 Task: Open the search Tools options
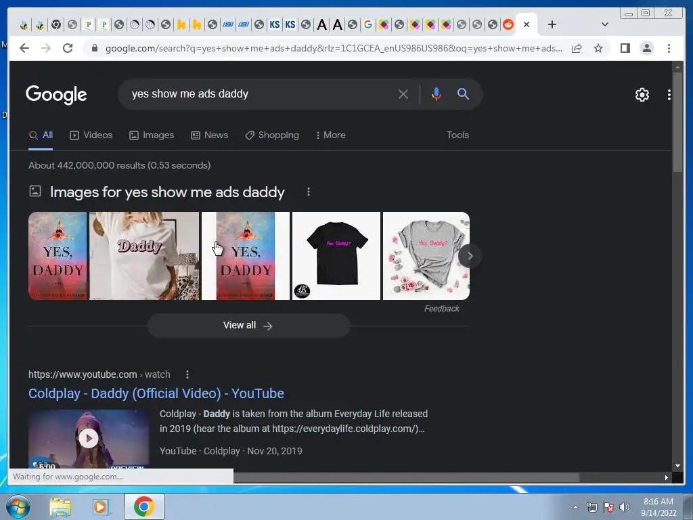(457, 135)
